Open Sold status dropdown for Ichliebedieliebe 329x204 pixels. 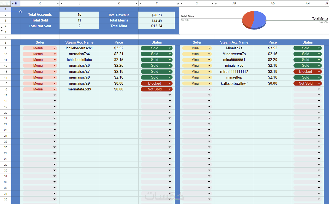[x=170, y=60]
